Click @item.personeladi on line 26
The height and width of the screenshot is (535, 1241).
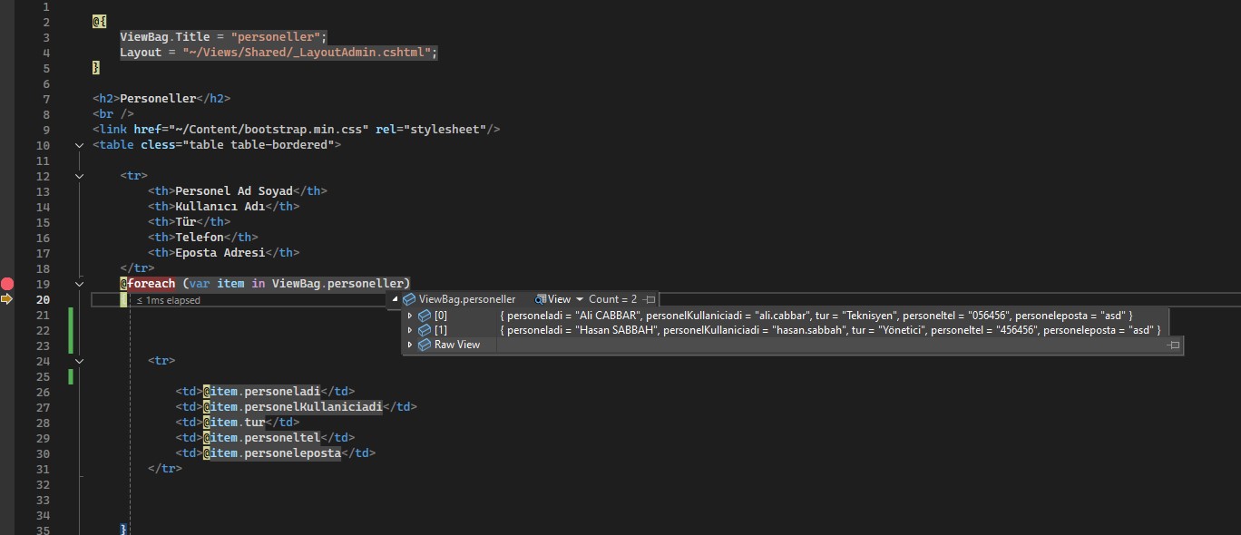[262, 392]
